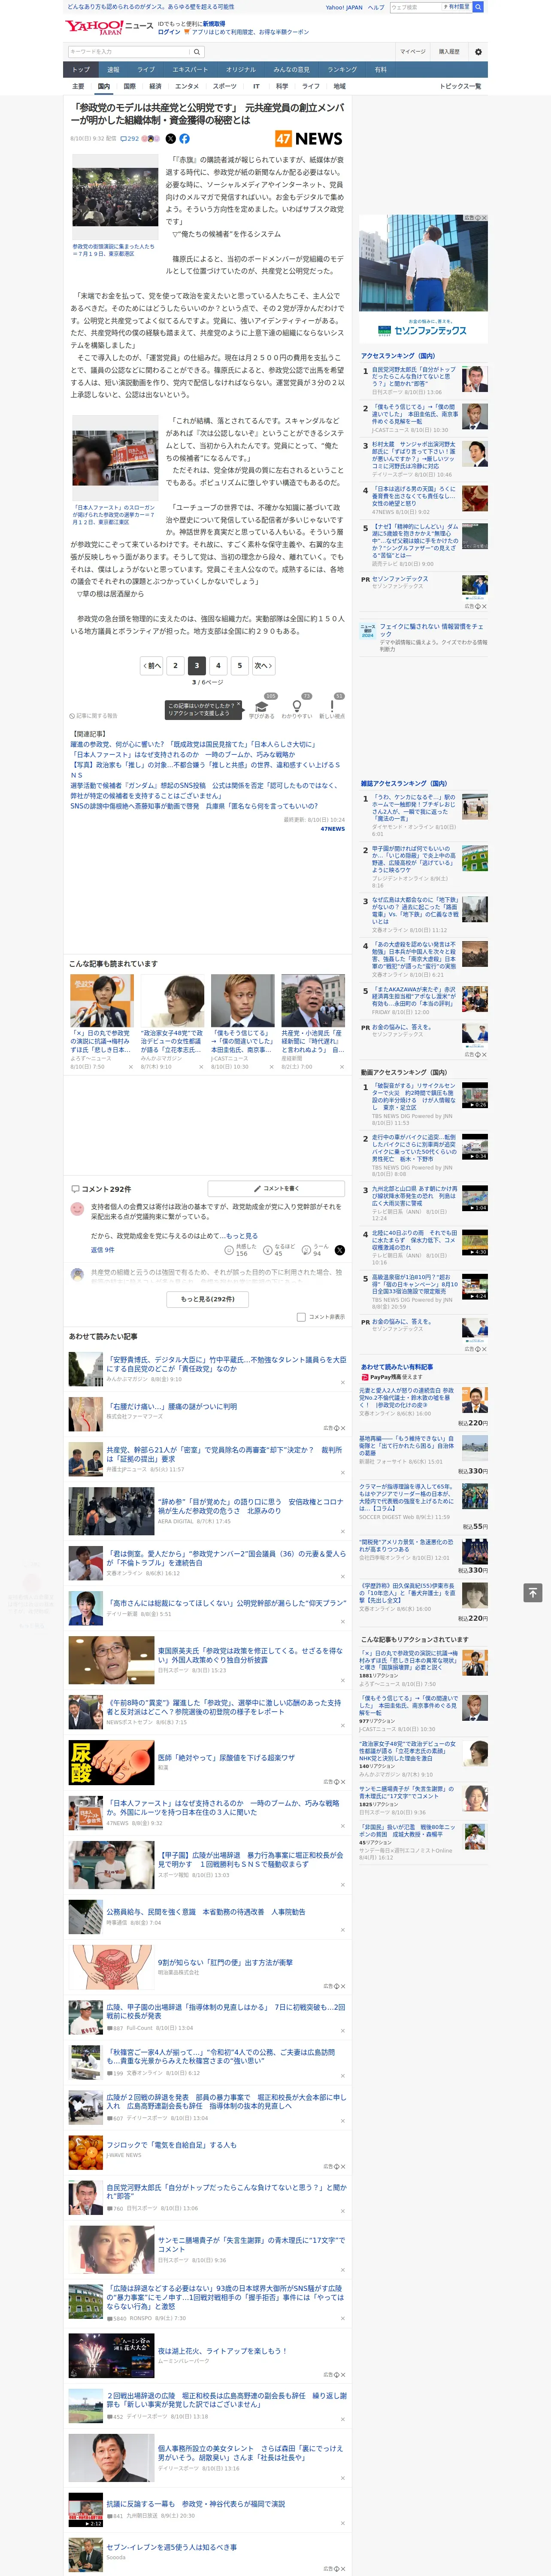Open the みんなの意見 navigation tab
551x2576 pixels.
(292, 70)
